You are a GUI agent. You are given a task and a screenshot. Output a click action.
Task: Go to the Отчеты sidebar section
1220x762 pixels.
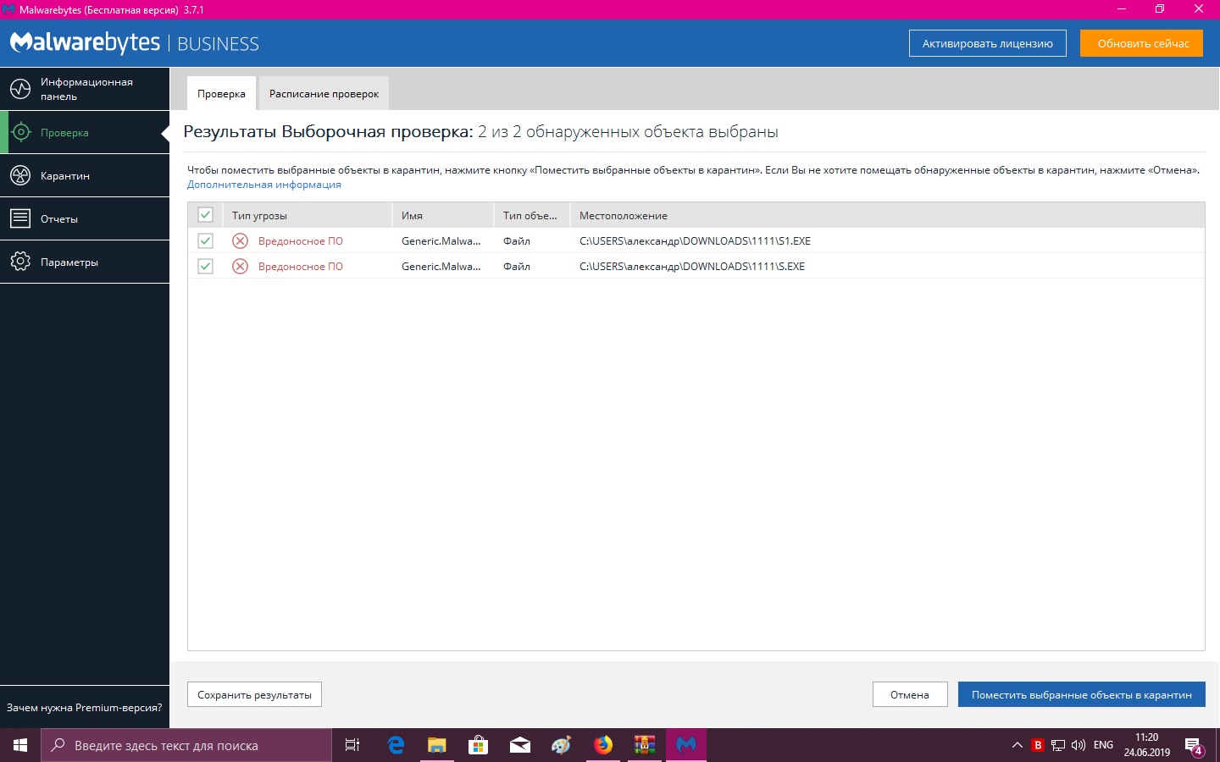(x=85, y=218)
